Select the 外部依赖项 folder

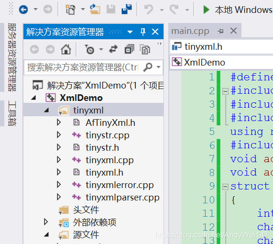click(x=95, y=222)
